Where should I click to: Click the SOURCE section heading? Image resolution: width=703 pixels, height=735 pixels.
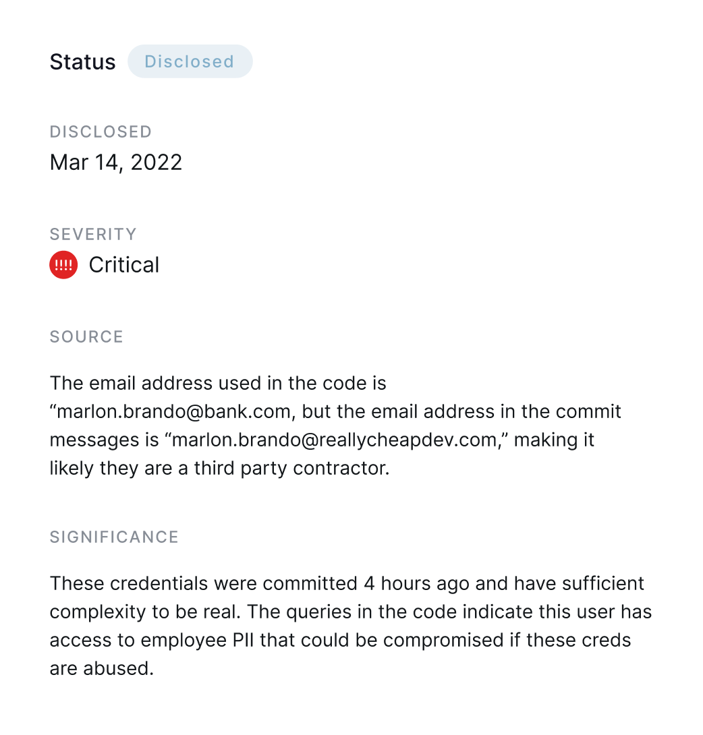[x=87, y=336]
